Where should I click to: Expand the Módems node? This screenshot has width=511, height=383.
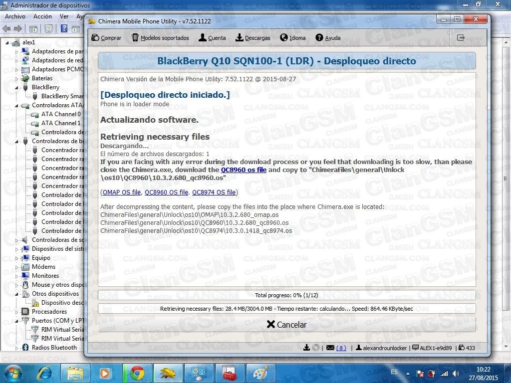coord(16,267)
